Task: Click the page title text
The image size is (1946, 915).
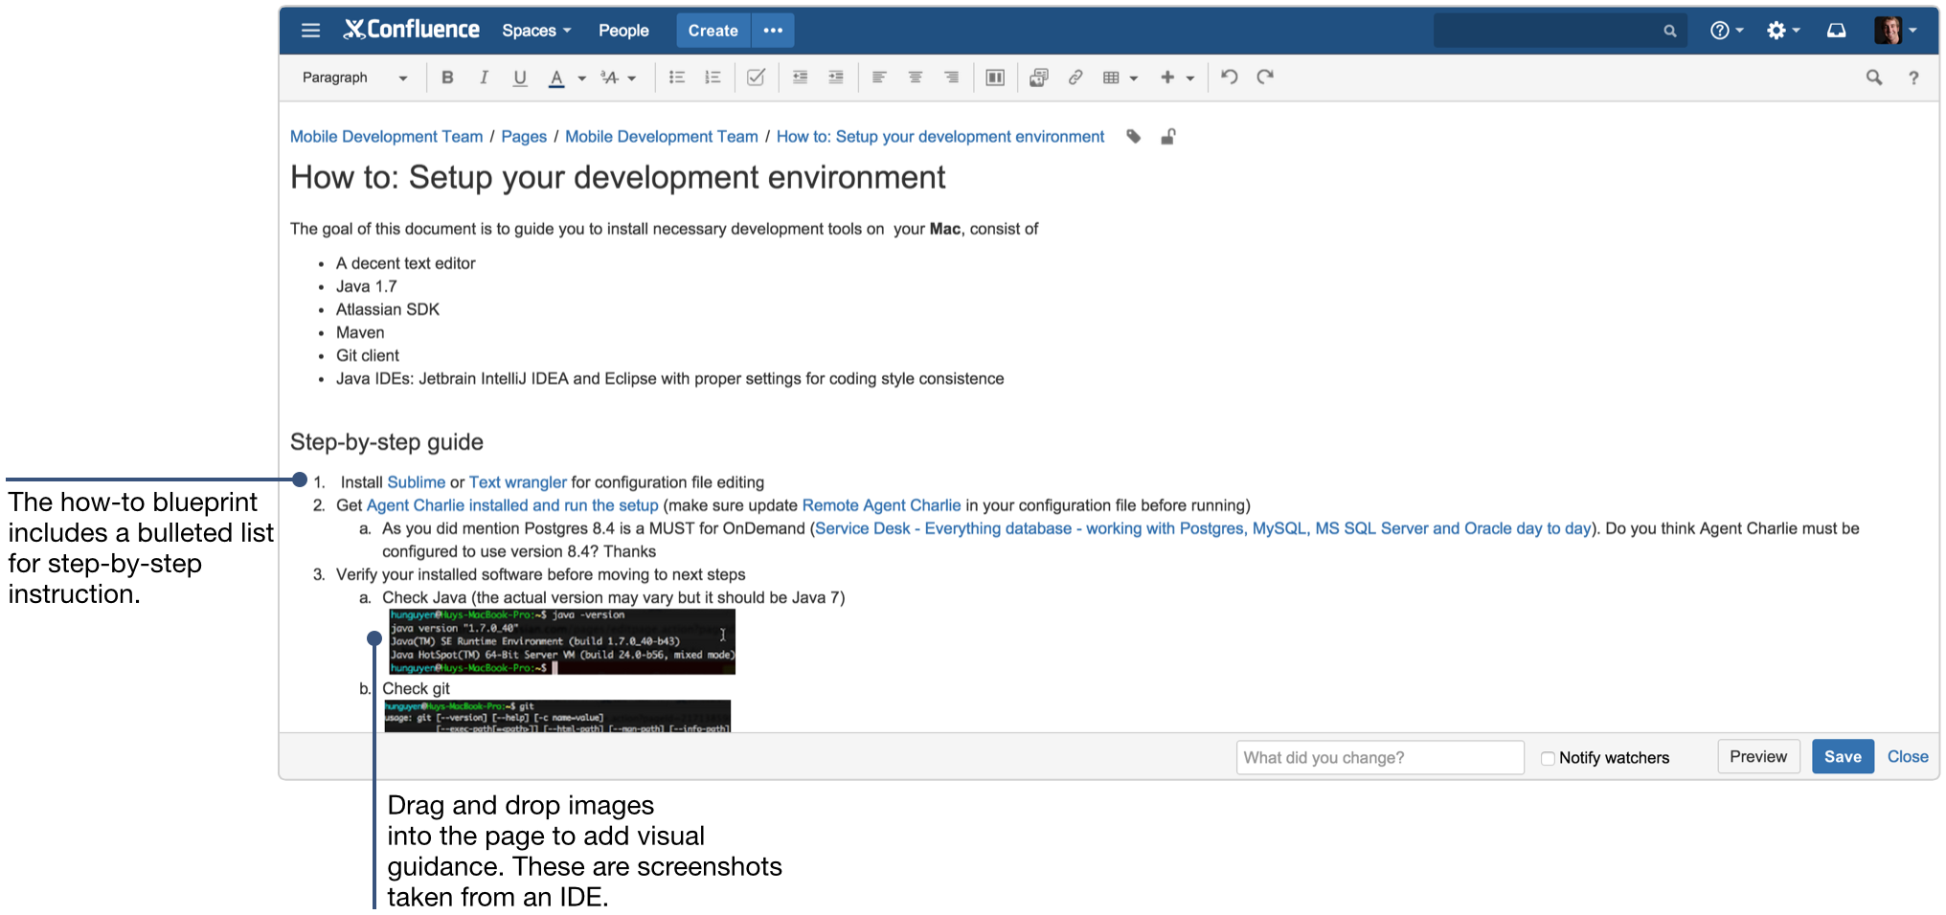Action: tap(618, 178)
